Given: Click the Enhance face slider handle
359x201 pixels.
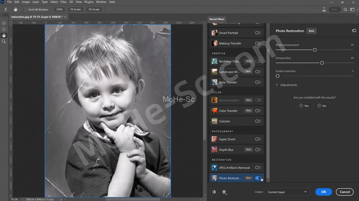Looking at the screenshot, I should point(322,63).
